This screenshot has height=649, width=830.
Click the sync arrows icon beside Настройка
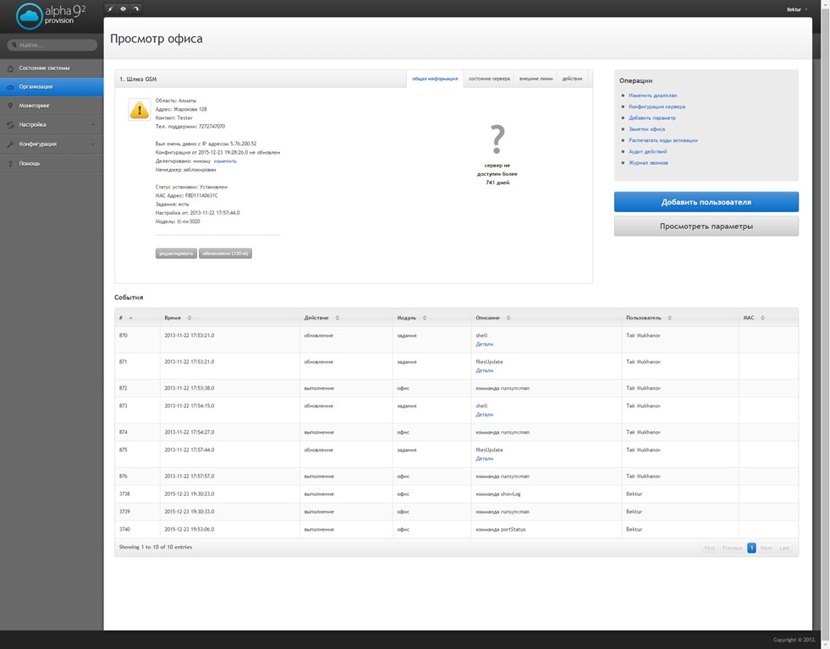(x=10, y=125)
